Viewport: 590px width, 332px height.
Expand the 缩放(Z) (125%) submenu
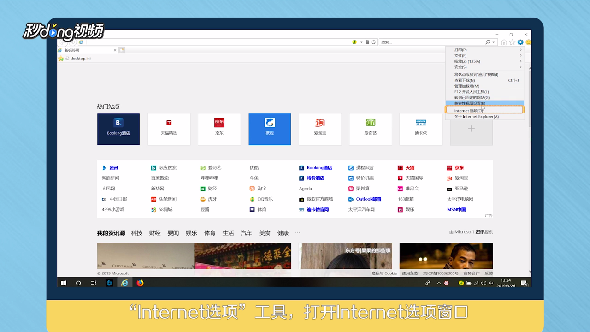pyautogui.click(x=485, y=61)
